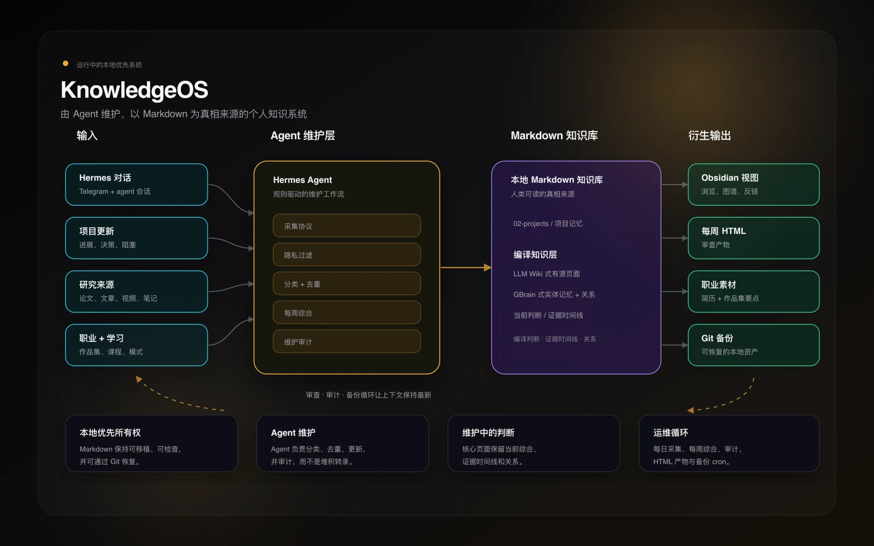Select the 采集协议 step
The image size is (874, 546).
coord(347,225)
